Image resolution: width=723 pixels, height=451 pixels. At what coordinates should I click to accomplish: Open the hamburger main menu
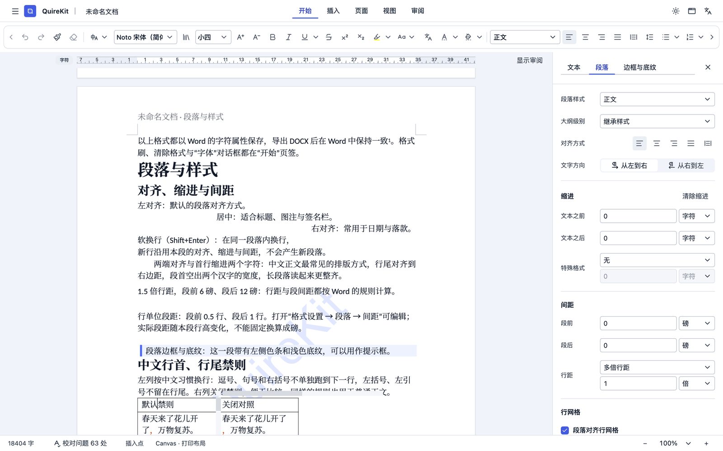click(15, 11)
